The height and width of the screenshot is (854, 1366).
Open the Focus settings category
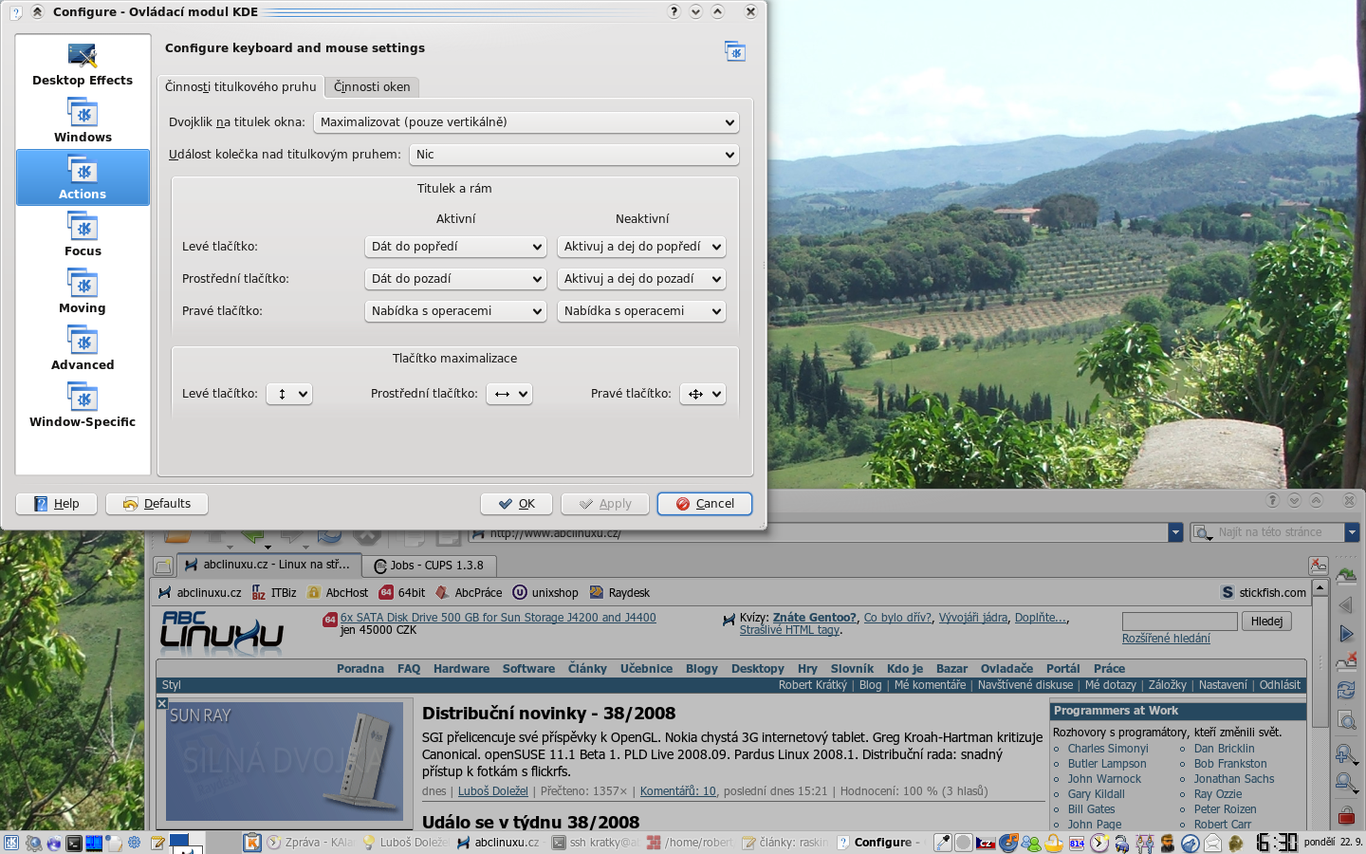tap(83, 234)
